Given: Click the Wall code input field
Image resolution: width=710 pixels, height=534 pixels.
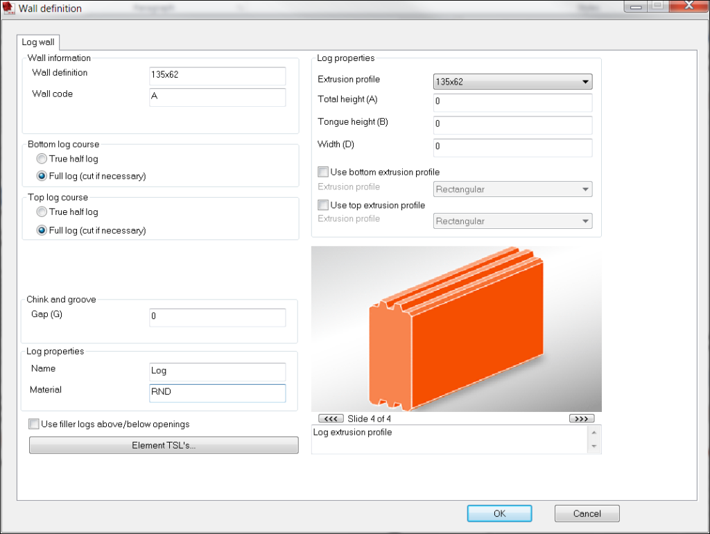Looking at the screenshot, I should pyautogui.click(x=217, y=97).
